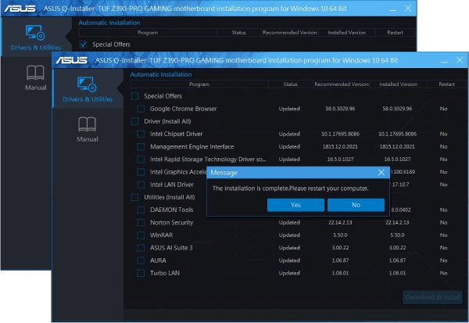Select the Norton Security row label
469x323 pixels.
(172, 222)
